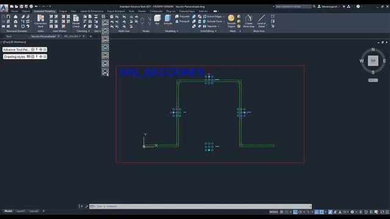Run the Model Check tool
The height and width of the screenshot is (219, 390).
click(76, 21)
